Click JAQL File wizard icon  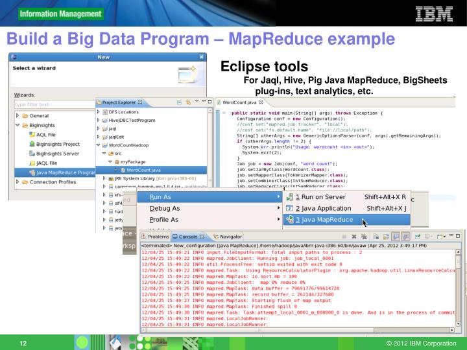point(32,163)
